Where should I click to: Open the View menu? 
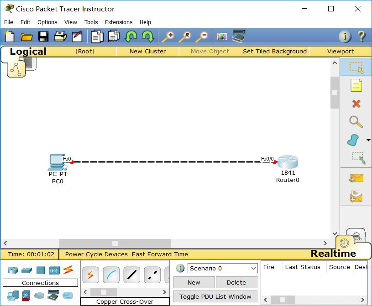(70, 22)
